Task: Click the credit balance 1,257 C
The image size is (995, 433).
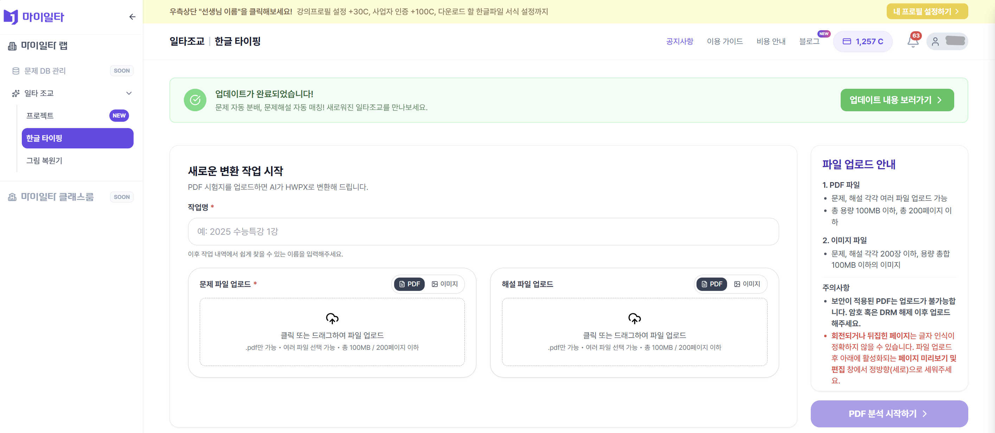Action: tap(862, 42)
